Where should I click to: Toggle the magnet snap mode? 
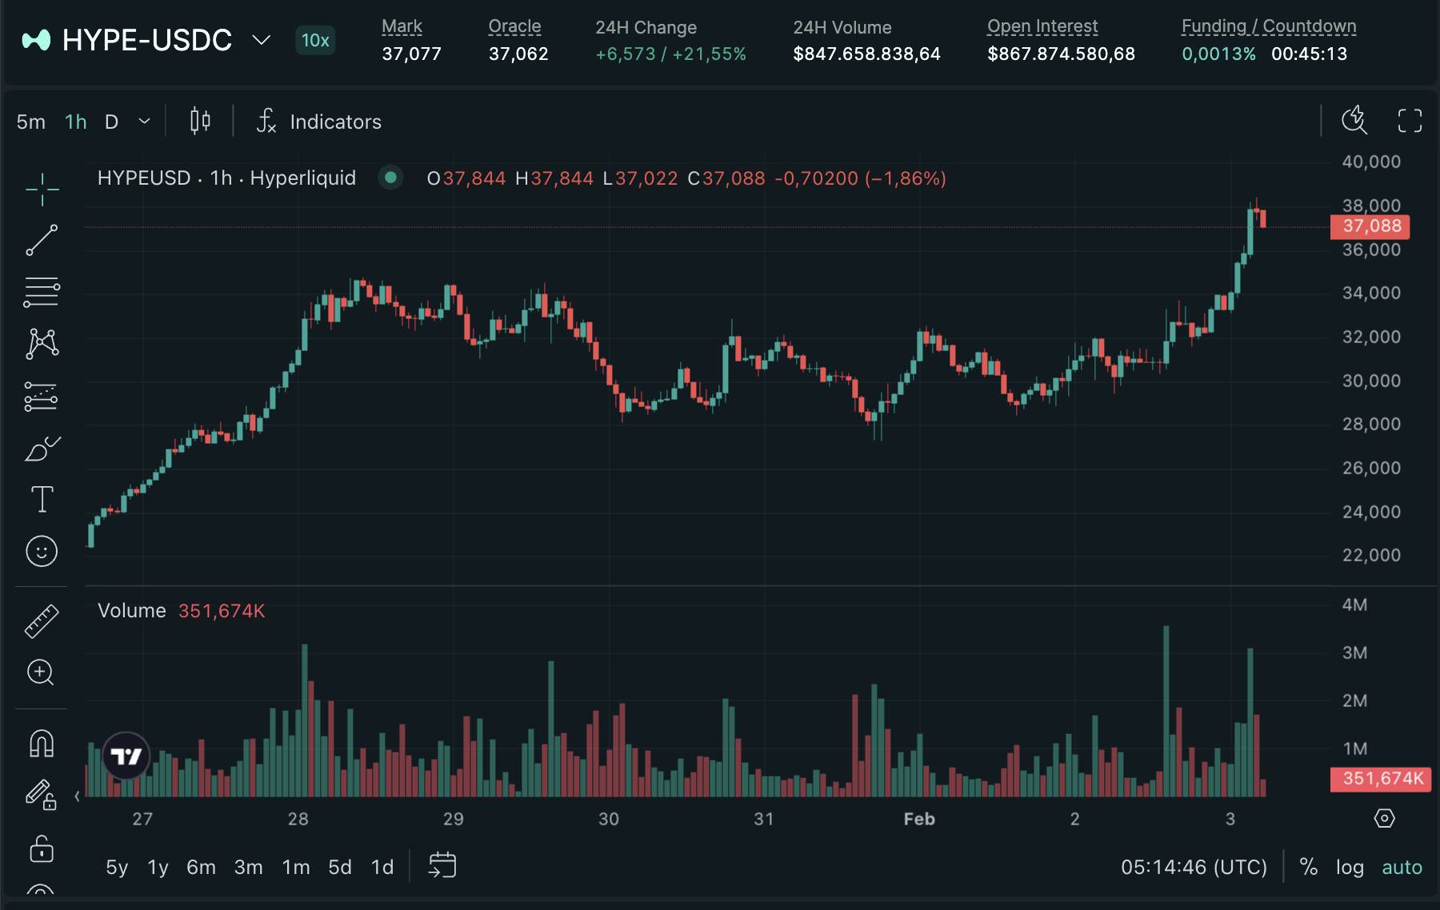click(42, 744)
